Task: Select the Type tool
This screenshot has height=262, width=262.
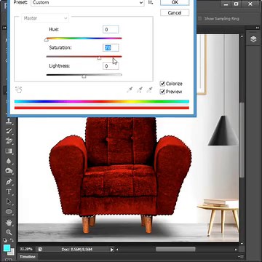Action: (x=9, y=191)
